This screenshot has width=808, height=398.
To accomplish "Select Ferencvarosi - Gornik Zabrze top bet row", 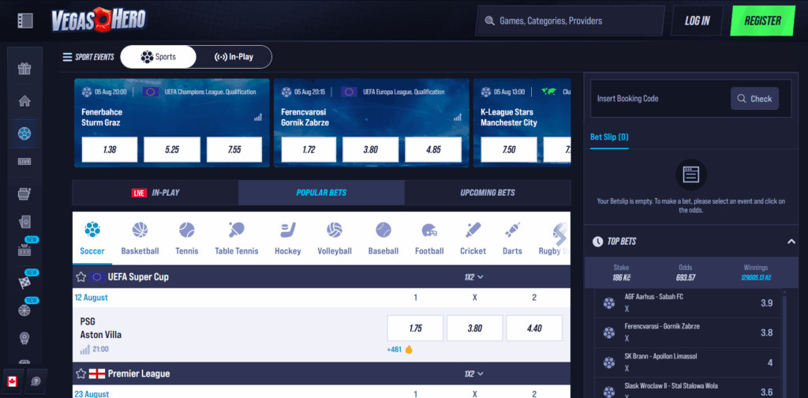I will point(689,332).
